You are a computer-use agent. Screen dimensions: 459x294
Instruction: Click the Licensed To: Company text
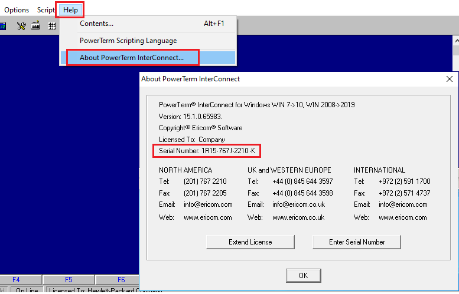tap(192, 140)
